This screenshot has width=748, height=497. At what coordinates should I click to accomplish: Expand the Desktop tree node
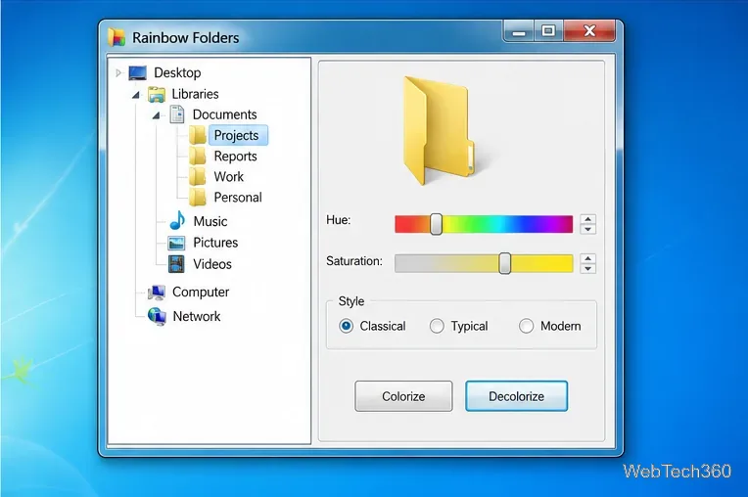tap(118, 73)
